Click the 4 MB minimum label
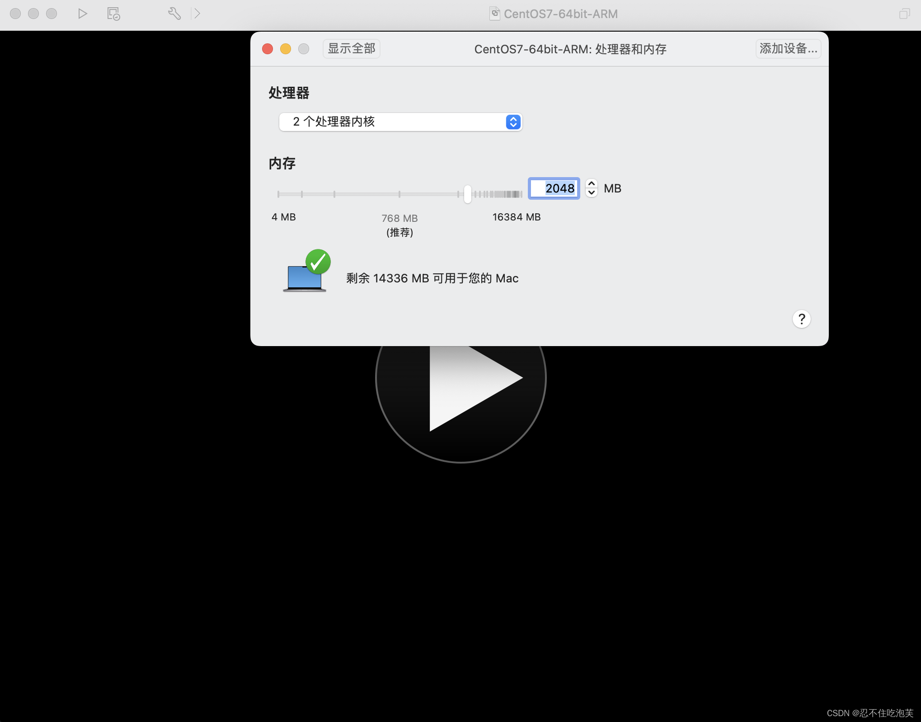The height and width of the screenshot is (722, 921). pos(283,217)
